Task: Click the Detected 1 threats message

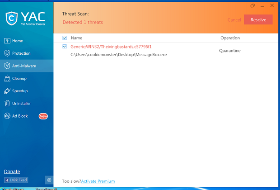Action: pos(83,22)
